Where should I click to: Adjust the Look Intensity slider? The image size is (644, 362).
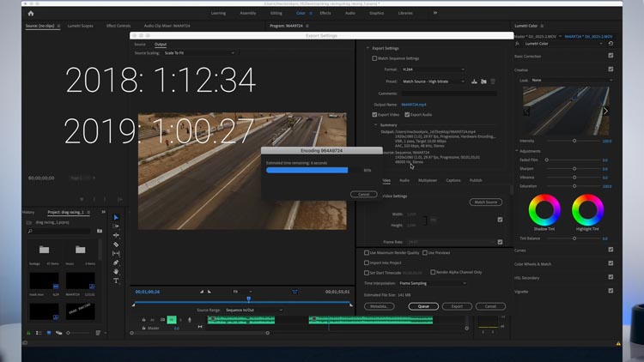tap(574, 141)
